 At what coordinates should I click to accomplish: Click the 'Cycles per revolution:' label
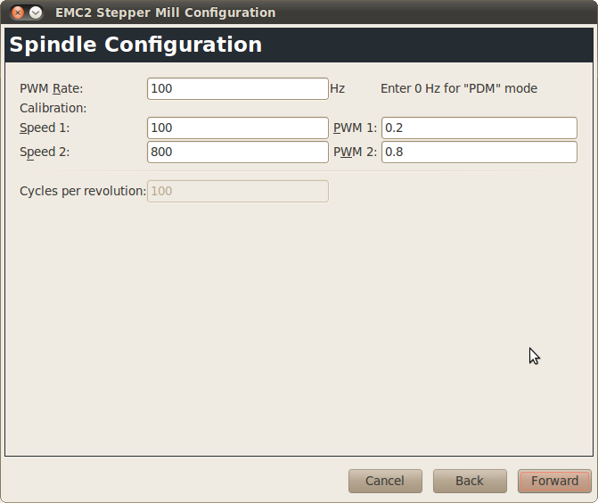83,191
